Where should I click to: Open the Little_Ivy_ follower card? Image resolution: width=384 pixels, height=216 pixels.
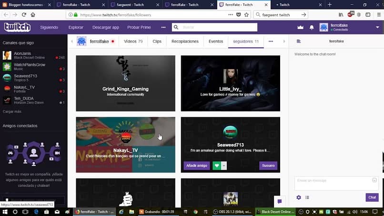click(x=231, y=83)
